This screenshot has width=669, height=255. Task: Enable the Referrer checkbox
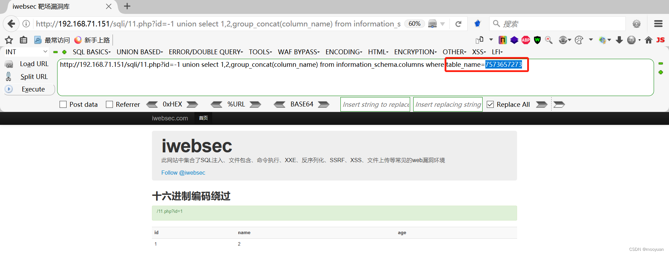(x=109, y=104)
